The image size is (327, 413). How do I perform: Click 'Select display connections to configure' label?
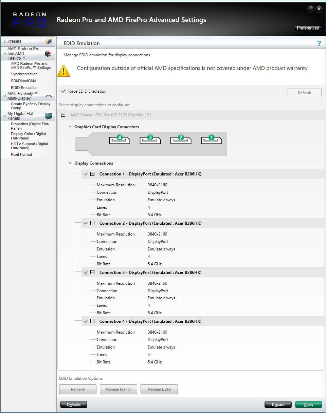click(95, 105)
